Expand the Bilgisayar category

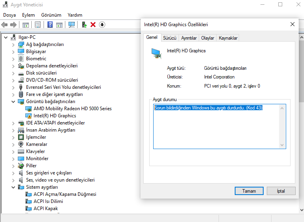click(13, 52)
